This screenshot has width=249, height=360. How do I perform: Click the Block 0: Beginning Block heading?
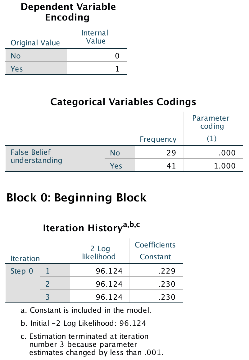[76, 198]
